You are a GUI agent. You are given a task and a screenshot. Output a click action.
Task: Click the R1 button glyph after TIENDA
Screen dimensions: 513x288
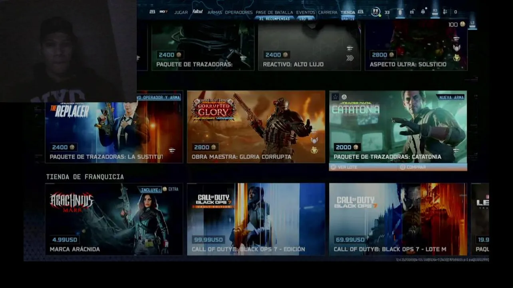click(x=360, y=12)
